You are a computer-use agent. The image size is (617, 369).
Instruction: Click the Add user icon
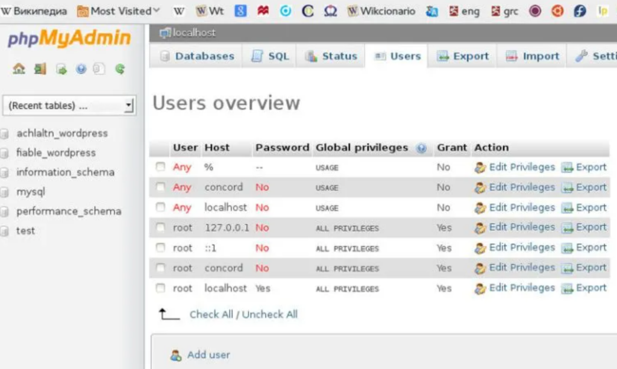click(176, 355)
